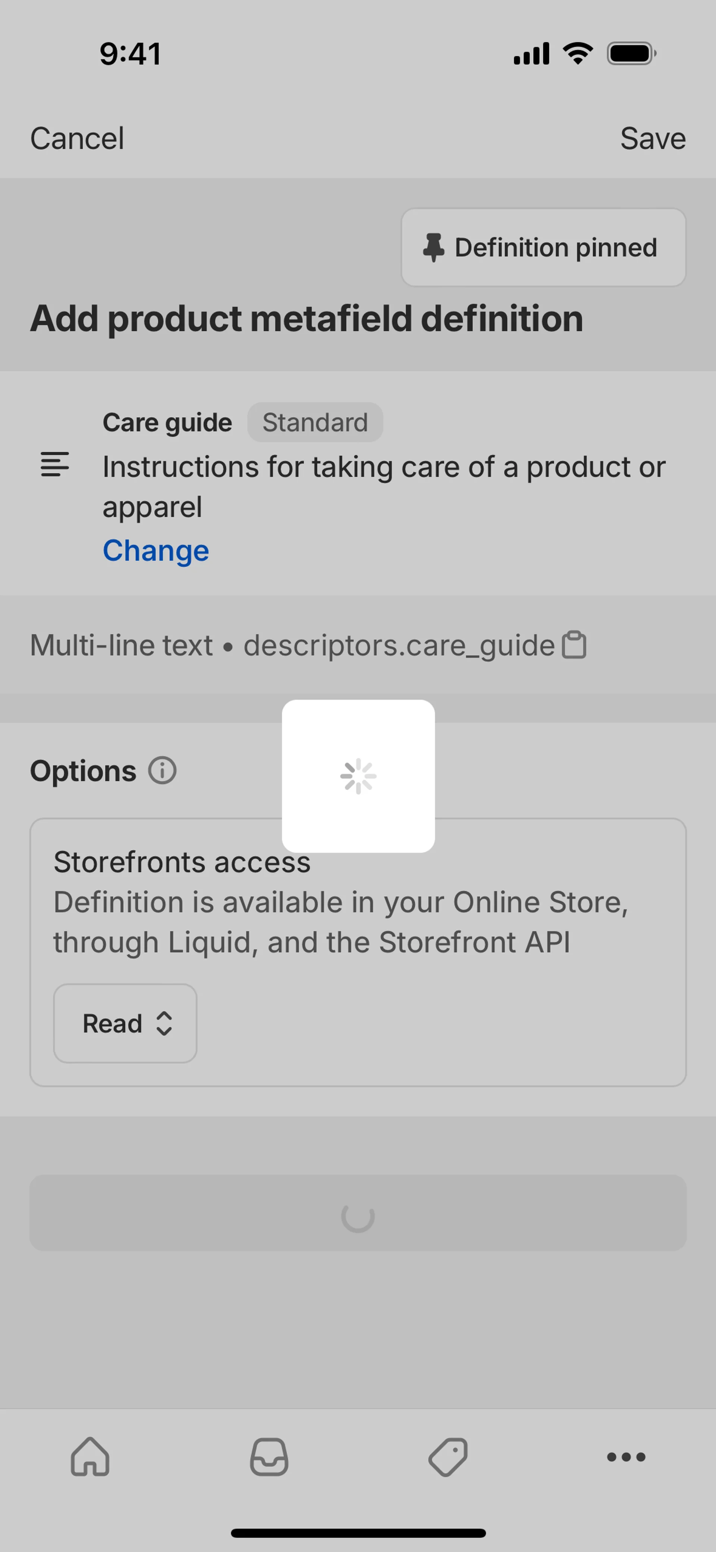Tap Cancel in the navigation bar
Viewport: 716px width, 1552px height.
click(77, 139)
